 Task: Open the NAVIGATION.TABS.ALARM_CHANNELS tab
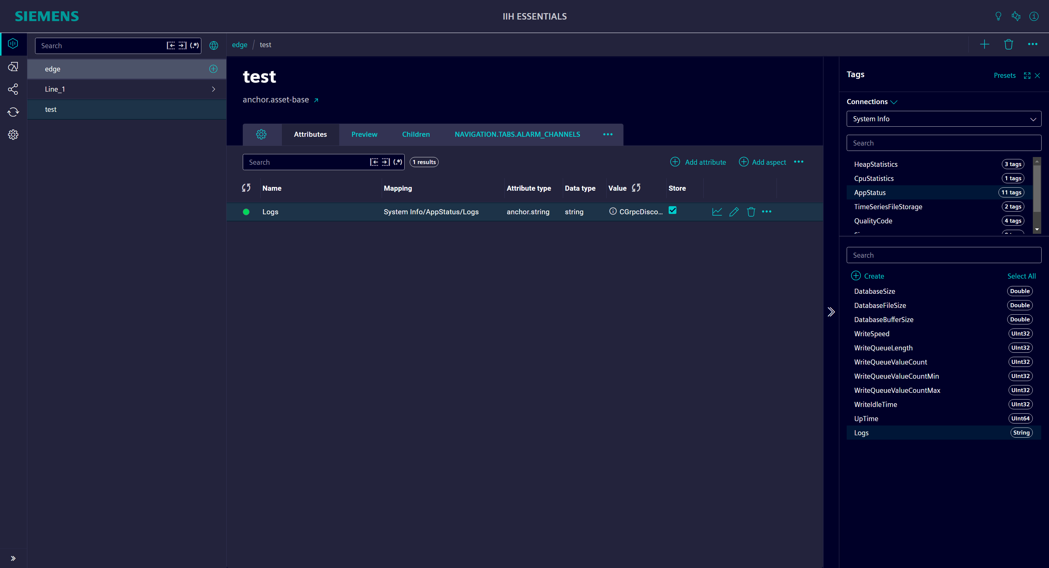click(517, 134)
